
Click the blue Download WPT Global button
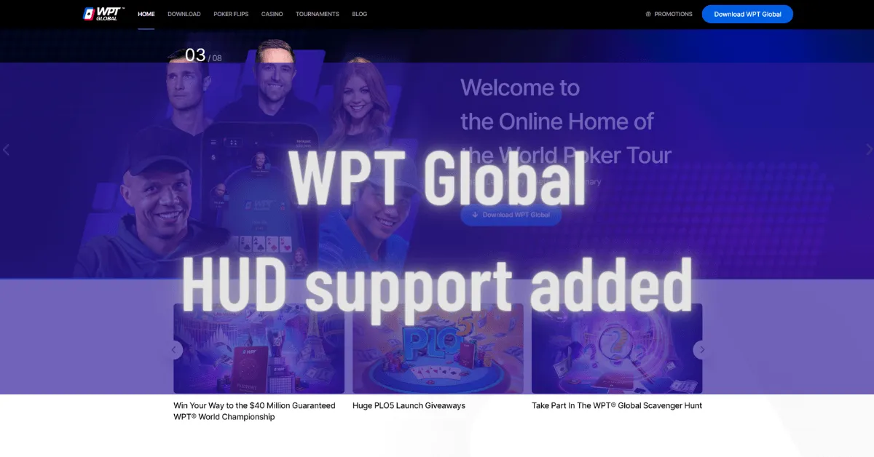coord(747,13)
